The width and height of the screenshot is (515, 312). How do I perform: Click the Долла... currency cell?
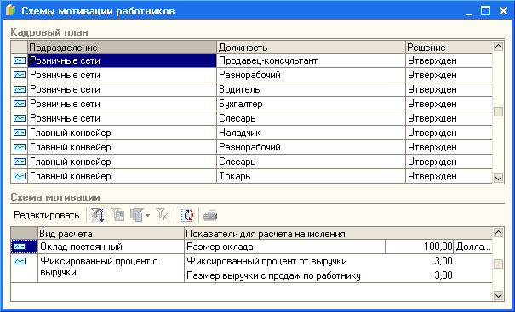click(472, 247)
